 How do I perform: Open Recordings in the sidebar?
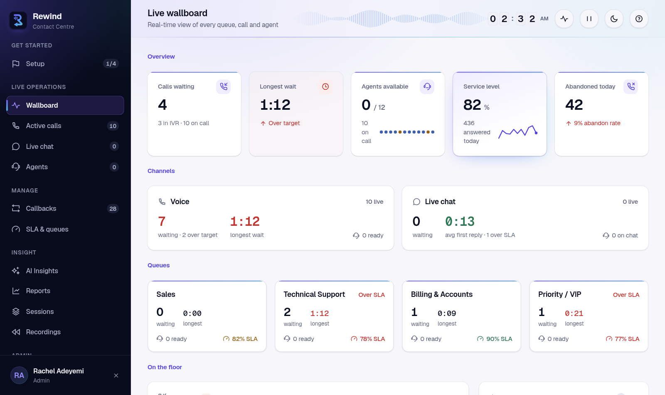(65, 332)
